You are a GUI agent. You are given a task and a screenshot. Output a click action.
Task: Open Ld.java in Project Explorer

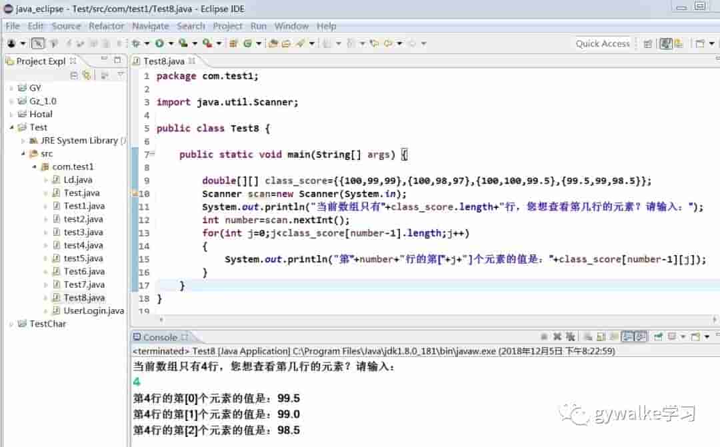click(77, 179)
